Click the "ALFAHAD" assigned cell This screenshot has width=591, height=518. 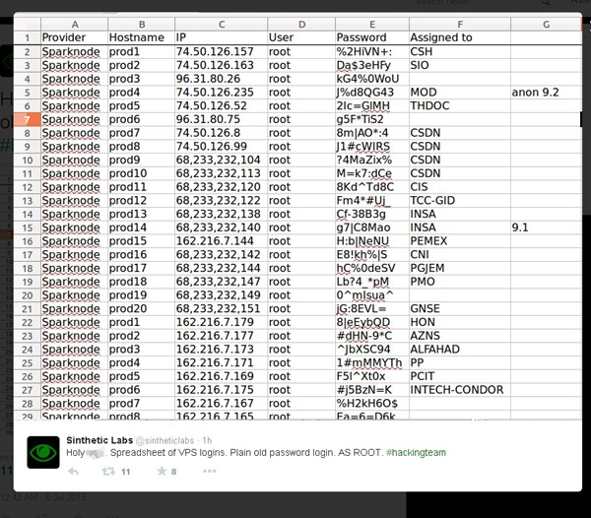coord(460,350)
